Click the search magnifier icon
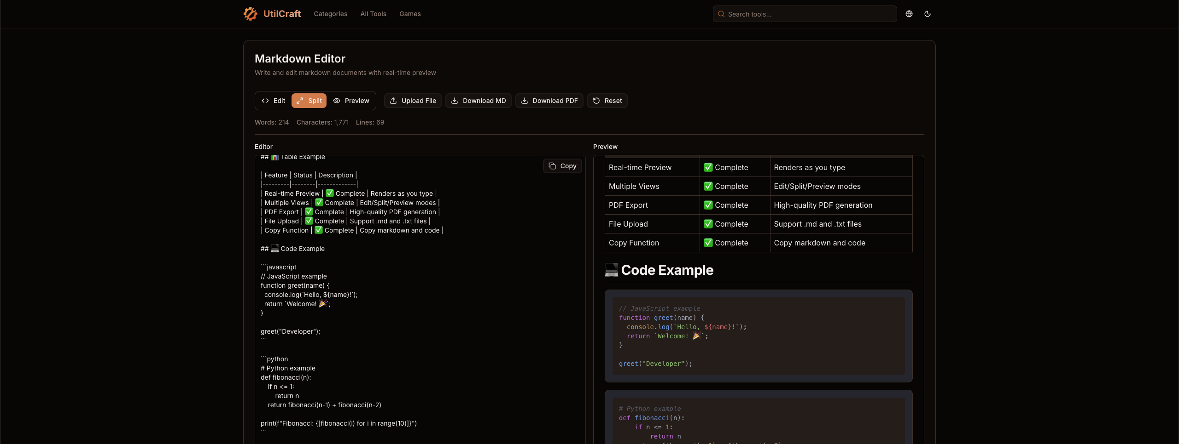The height and width of the screenshot is (444, 1179). click(x=721, y=14)
